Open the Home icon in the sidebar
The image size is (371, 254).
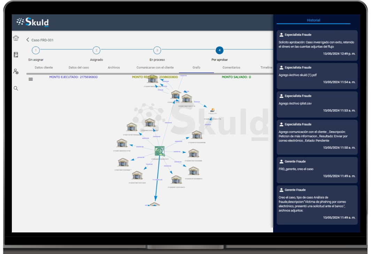tap(16, 38)
